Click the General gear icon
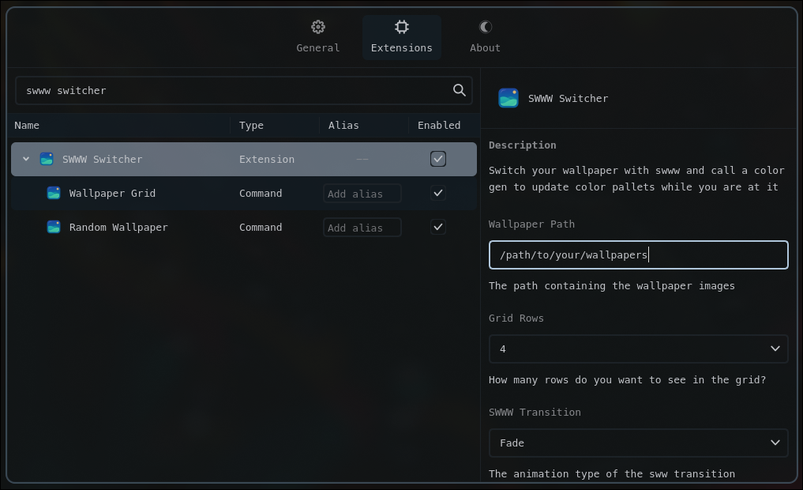Screen dimensions: 803x490 click(x=318, y=27)
